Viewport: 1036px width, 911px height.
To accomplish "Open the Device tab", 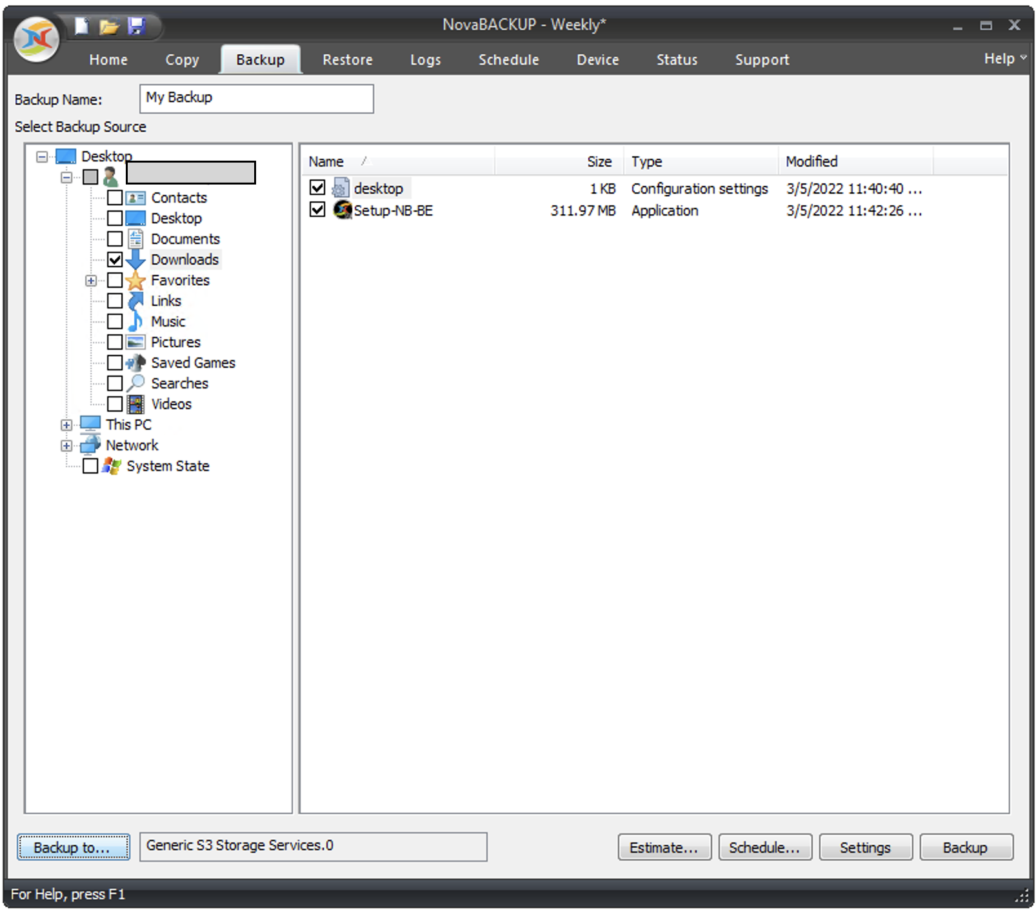I will pos(598,59).
